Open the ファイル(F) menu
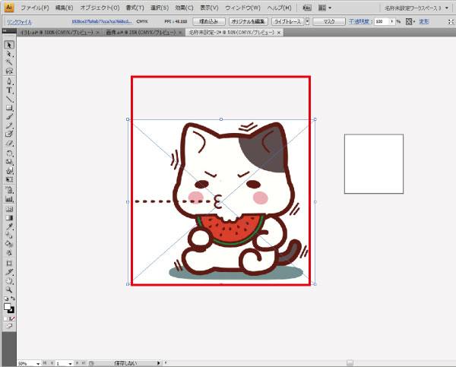Image resolution: width=456 pixels, height=367 pixels. point(35,8)
